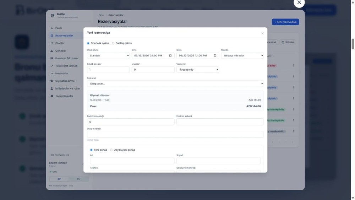Switch interface language to AZ
This screenshot has height=200, width=355.
point(59,179)
